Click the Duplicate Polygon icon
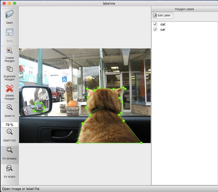This screenshot has height=192, width=218. coord(10,69)
